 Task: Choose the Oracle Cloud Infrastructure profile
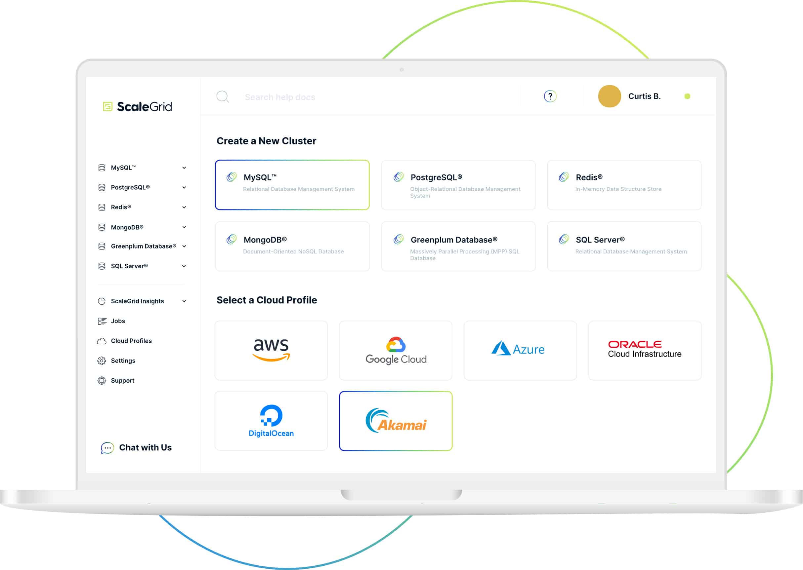pos(645,350)
